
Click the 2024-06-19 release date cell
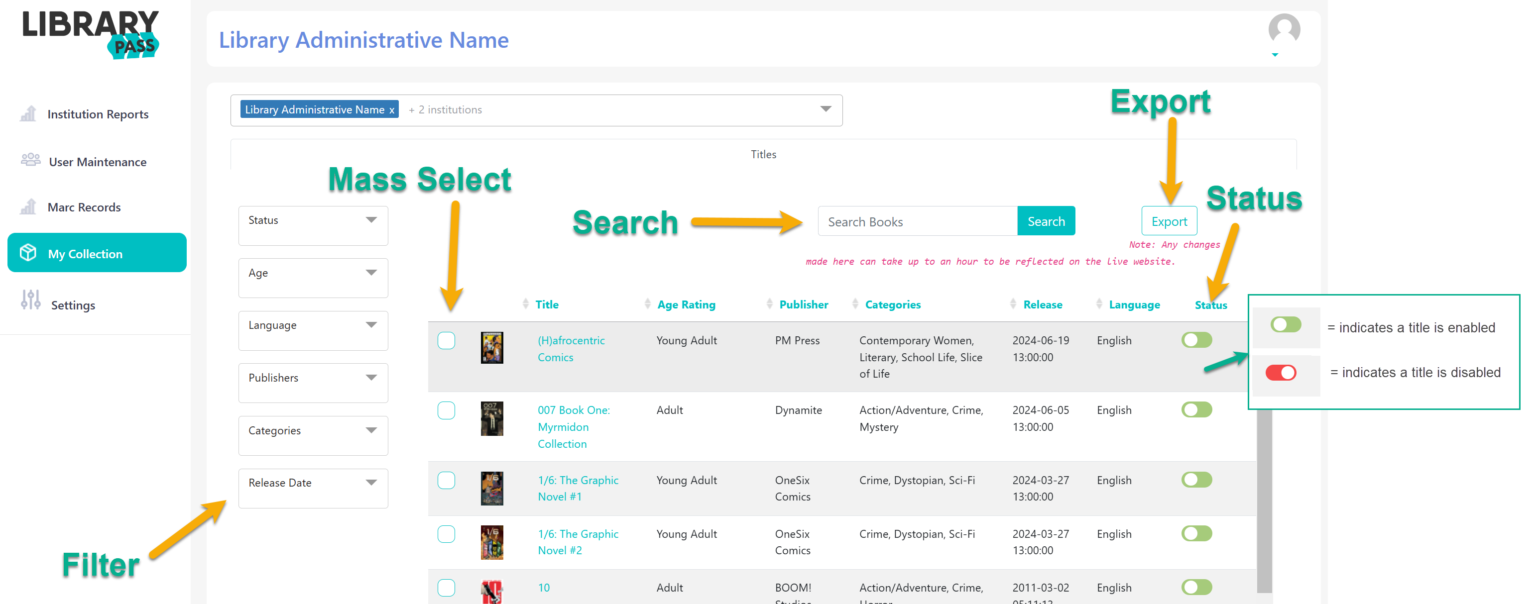tap(1040, 349)
